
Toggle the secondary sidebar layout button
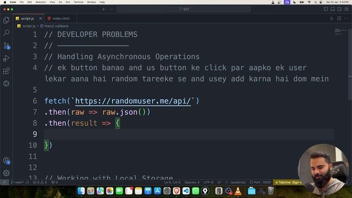coord(340,9)
